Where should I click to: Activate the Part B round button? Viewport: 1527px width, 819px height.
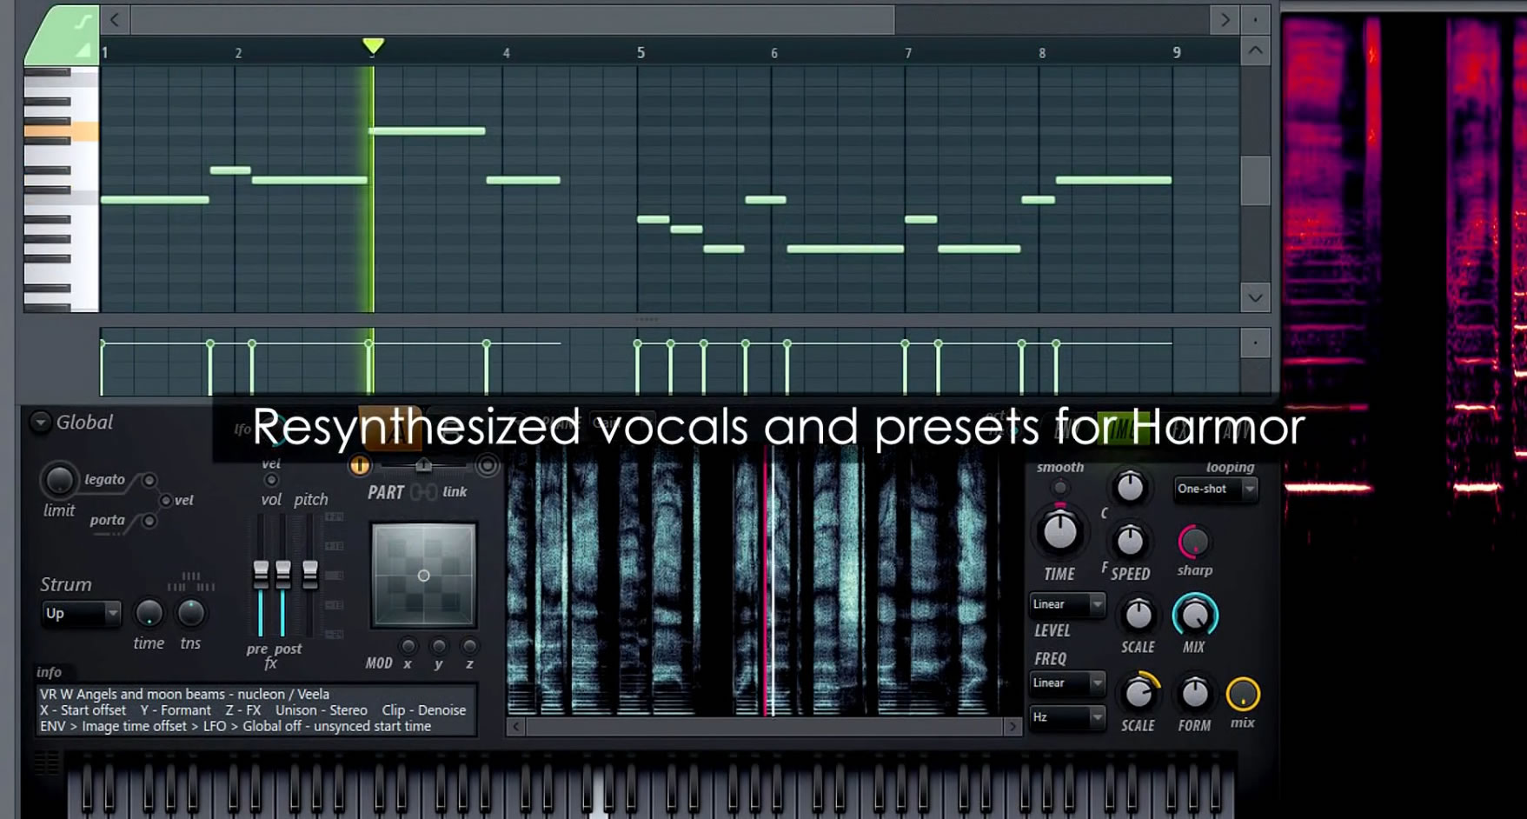tap(488, 466)
